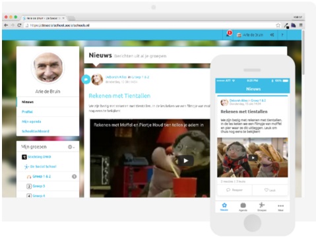This screenshot has width=316, height=240.
Task: Open Groep 3 in groups list
Action: tap(36, 186)
